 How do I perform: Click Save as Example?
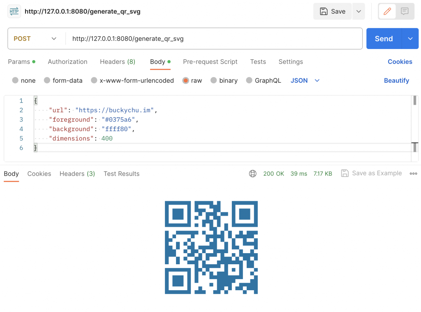tap(377, 173)
